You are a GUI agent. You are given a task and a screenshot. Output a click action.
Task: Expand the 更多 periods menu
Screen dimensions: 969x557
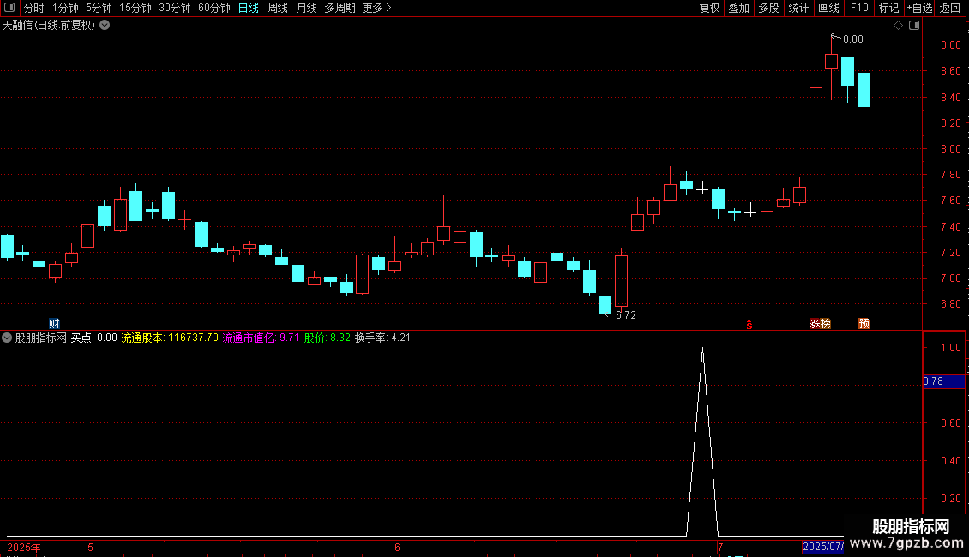point(377,8)
